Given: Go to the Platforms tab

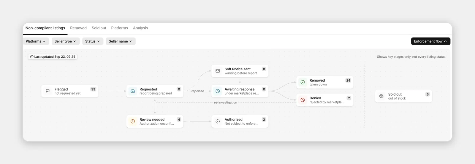Looking at the screenshot, I should tap(120, 28).
